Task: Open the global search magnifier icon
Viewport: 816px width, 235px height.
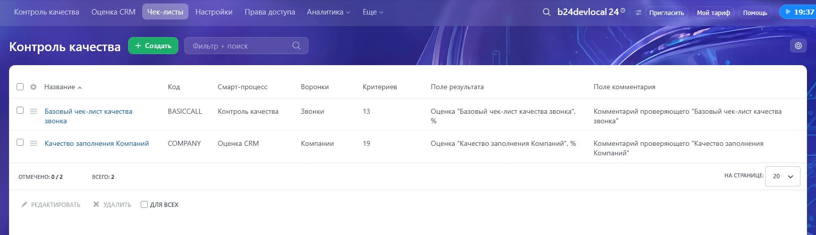Action: [x=547, y=12]
